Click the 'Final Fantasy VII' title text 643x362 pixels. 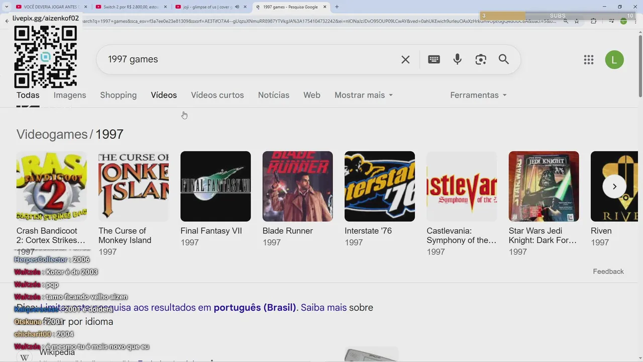point(211,231)
